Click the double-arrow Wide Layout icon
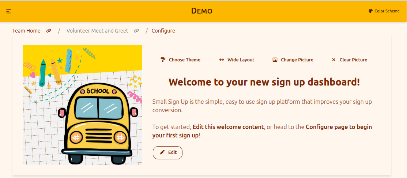The height and width of the screenshot is (178, 407). pyautogui.click(x=221, y=60)
